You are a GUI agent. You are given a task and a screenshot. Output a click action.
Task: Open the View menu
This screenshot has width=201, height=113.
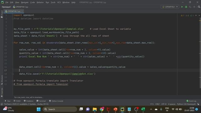(17, 3)
